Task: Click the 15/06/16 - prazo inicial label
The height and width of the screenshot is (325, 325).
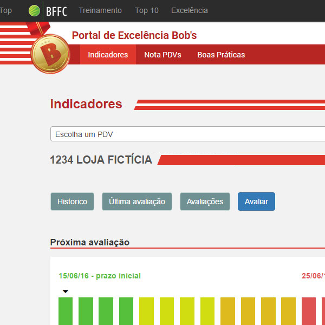Action: (x=100, y=276)
